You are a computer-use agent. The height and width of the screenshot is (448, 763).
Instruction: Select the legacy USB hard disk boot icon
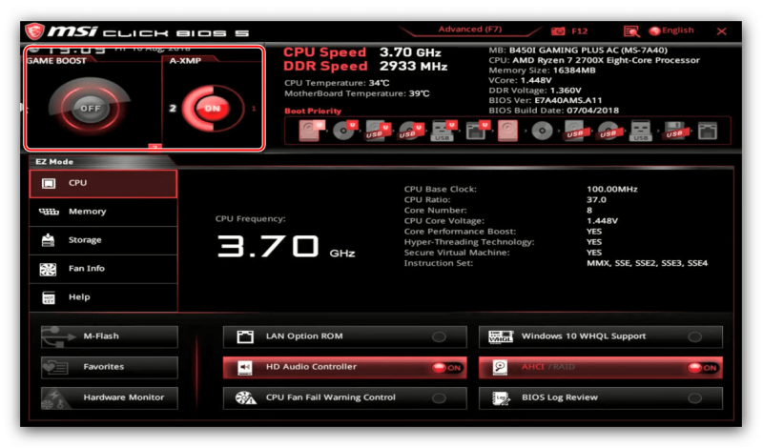(x=575, y=131)
